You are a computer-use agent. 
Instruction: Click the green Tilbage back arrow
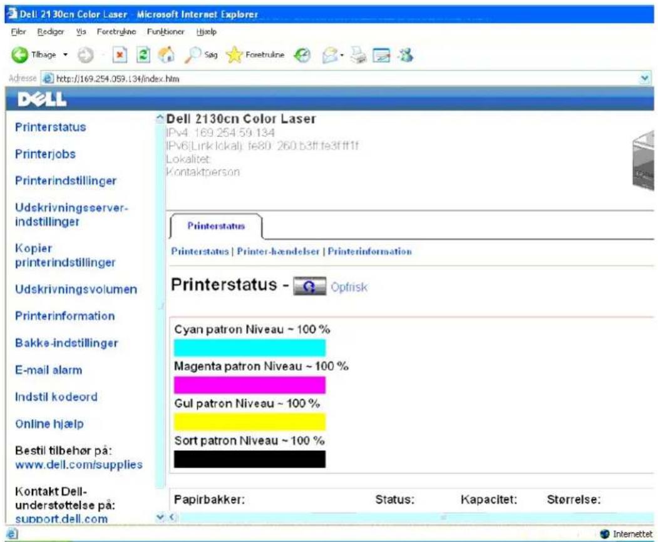(19, 55)
